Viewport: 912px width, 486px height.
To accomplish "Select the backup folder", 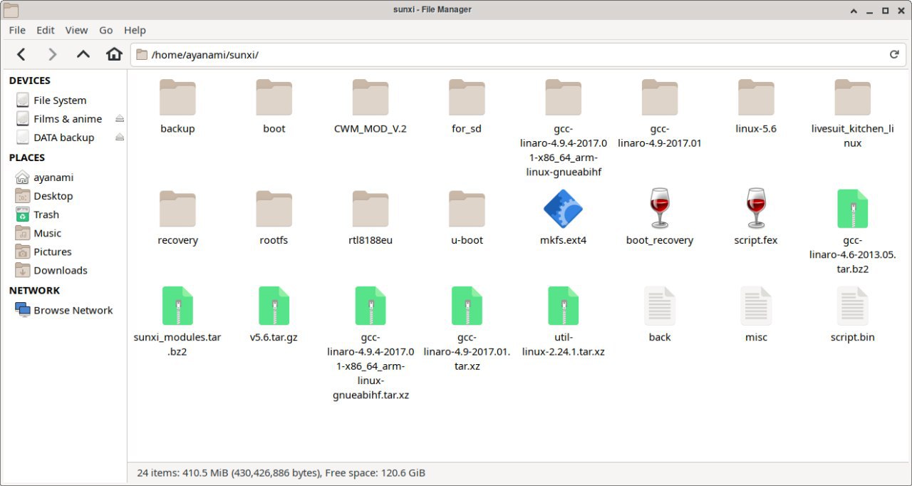I will coord(177,107).
